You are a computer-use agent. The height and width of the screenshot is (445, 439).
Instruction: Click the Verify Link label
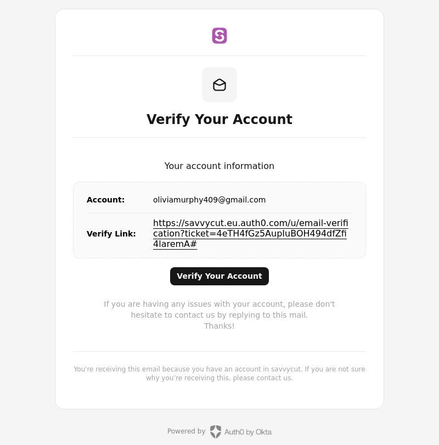click(x=111, y=234)
